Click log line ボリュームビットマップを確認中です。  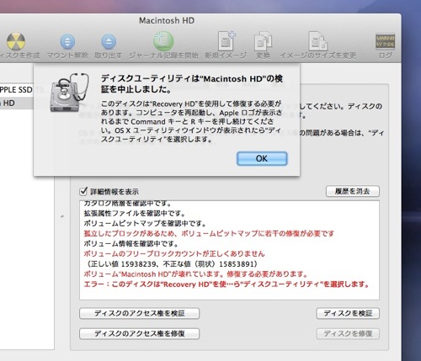click(x=145, y=224)
